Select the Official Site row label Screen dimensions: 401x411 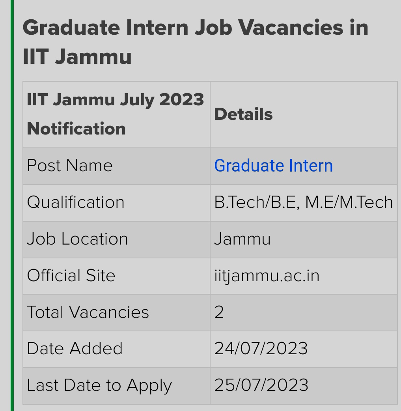pyautogui.click(x=71, y=276)
